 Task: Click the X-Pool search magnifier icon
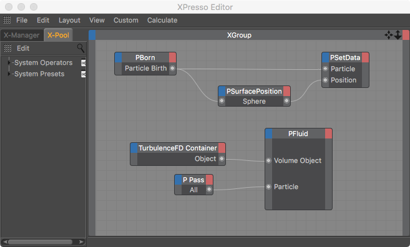81,48
